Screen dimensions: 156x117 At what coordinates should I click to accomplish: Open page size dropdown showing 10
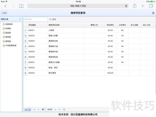tap(27, 110)
